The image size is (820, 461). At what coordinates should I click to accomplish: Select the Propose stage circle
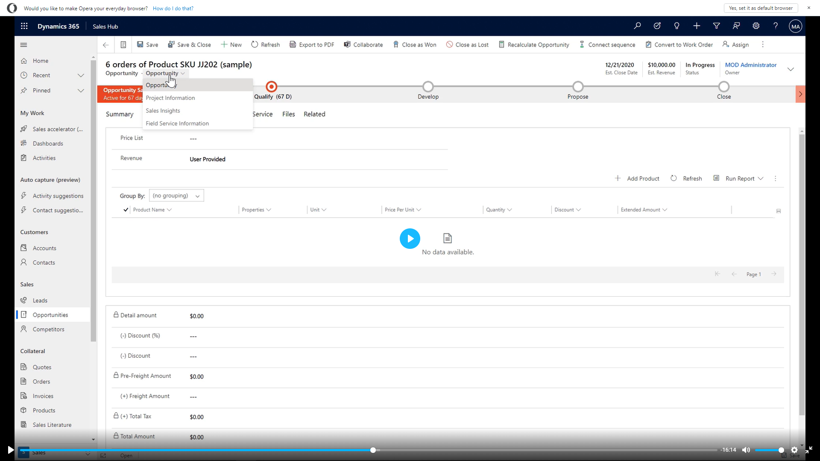578,87
